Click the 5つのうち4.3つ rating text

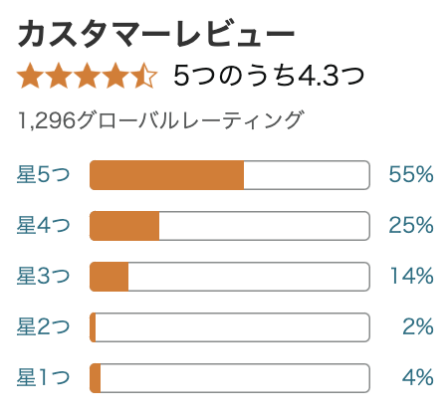(269, 76)
